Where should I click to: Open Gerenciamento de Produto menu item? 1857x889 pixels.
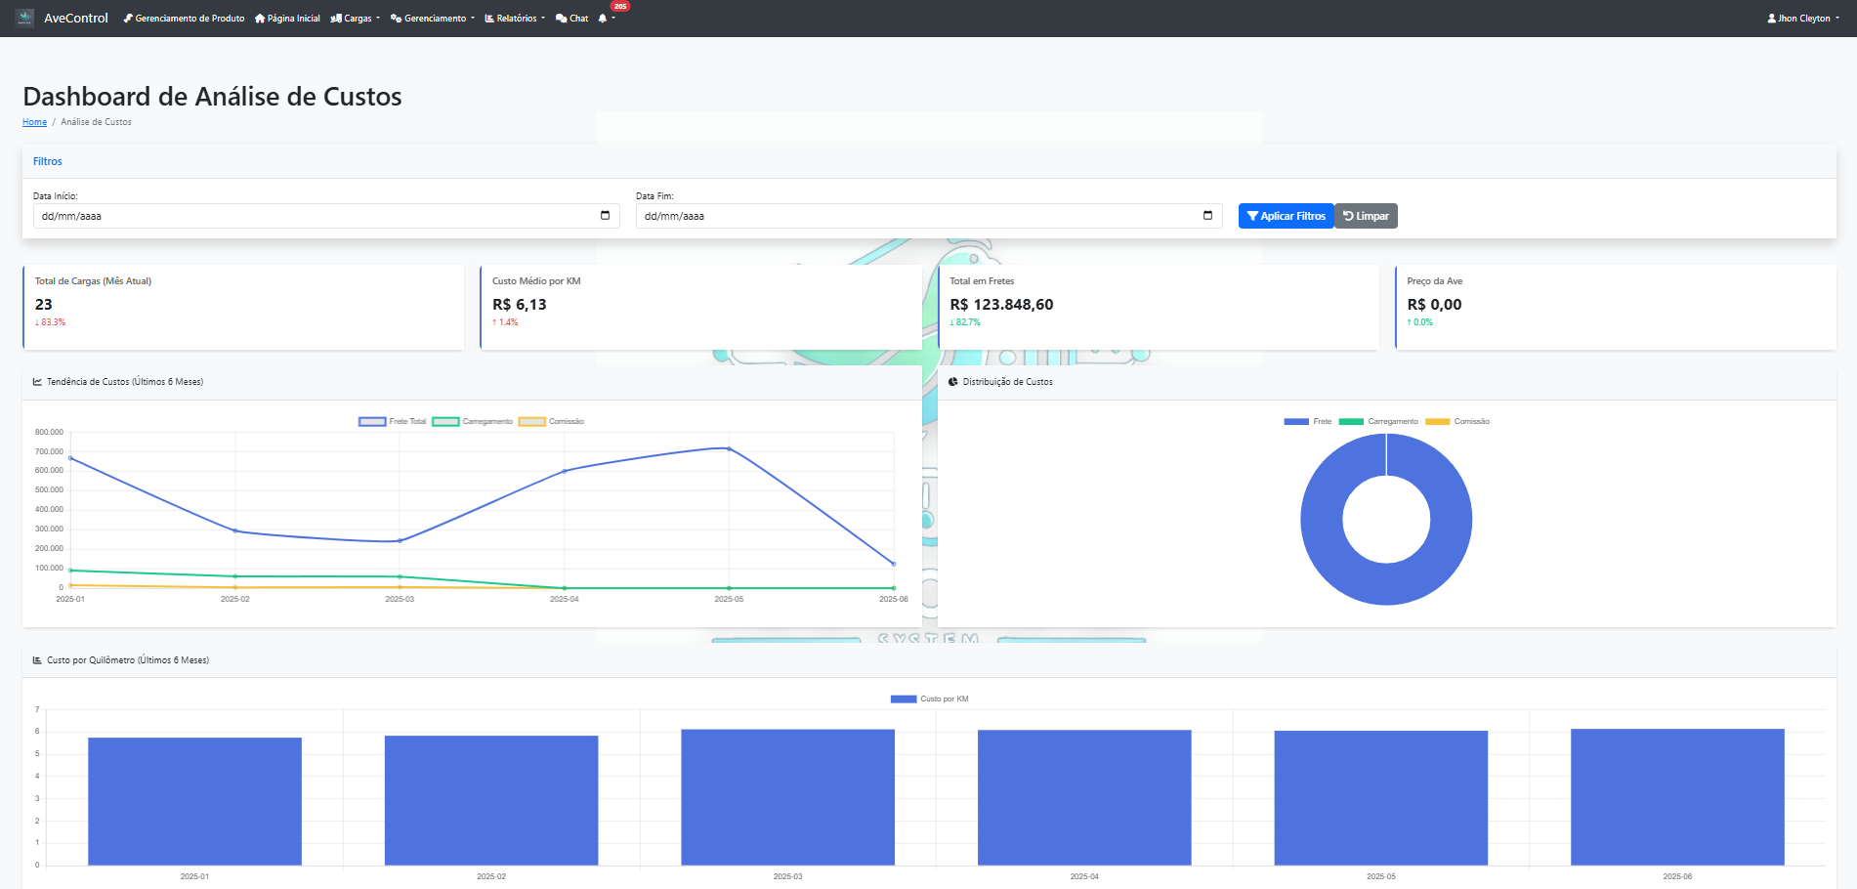(190, 19)
